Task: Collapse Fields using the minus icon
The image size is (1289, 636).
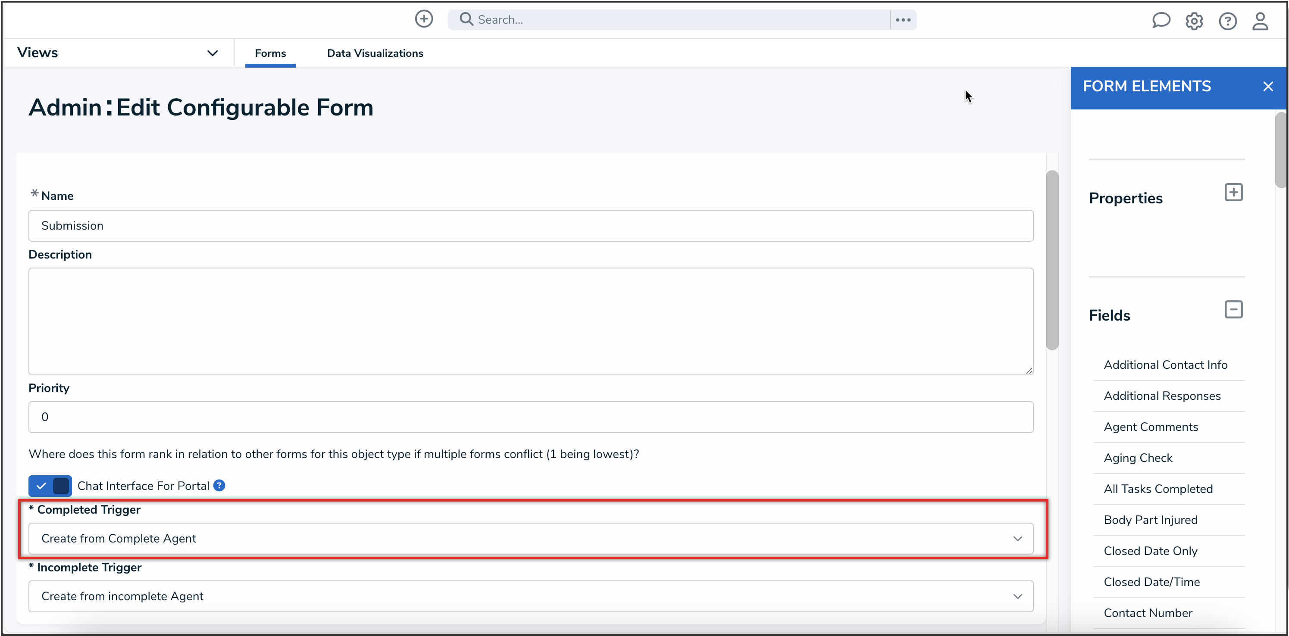Action: click(1233, 309)
